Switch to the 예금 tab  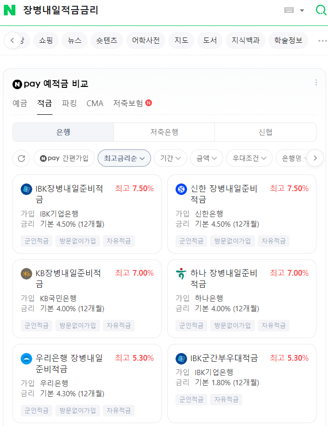(x=20, y=103)
